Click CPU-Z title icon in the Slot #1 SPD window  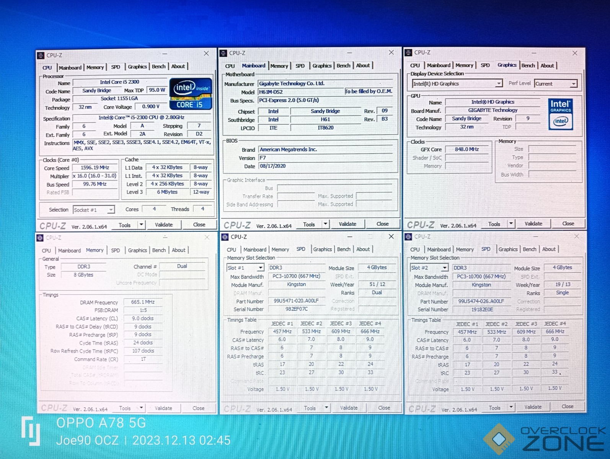tap(225, 237)
